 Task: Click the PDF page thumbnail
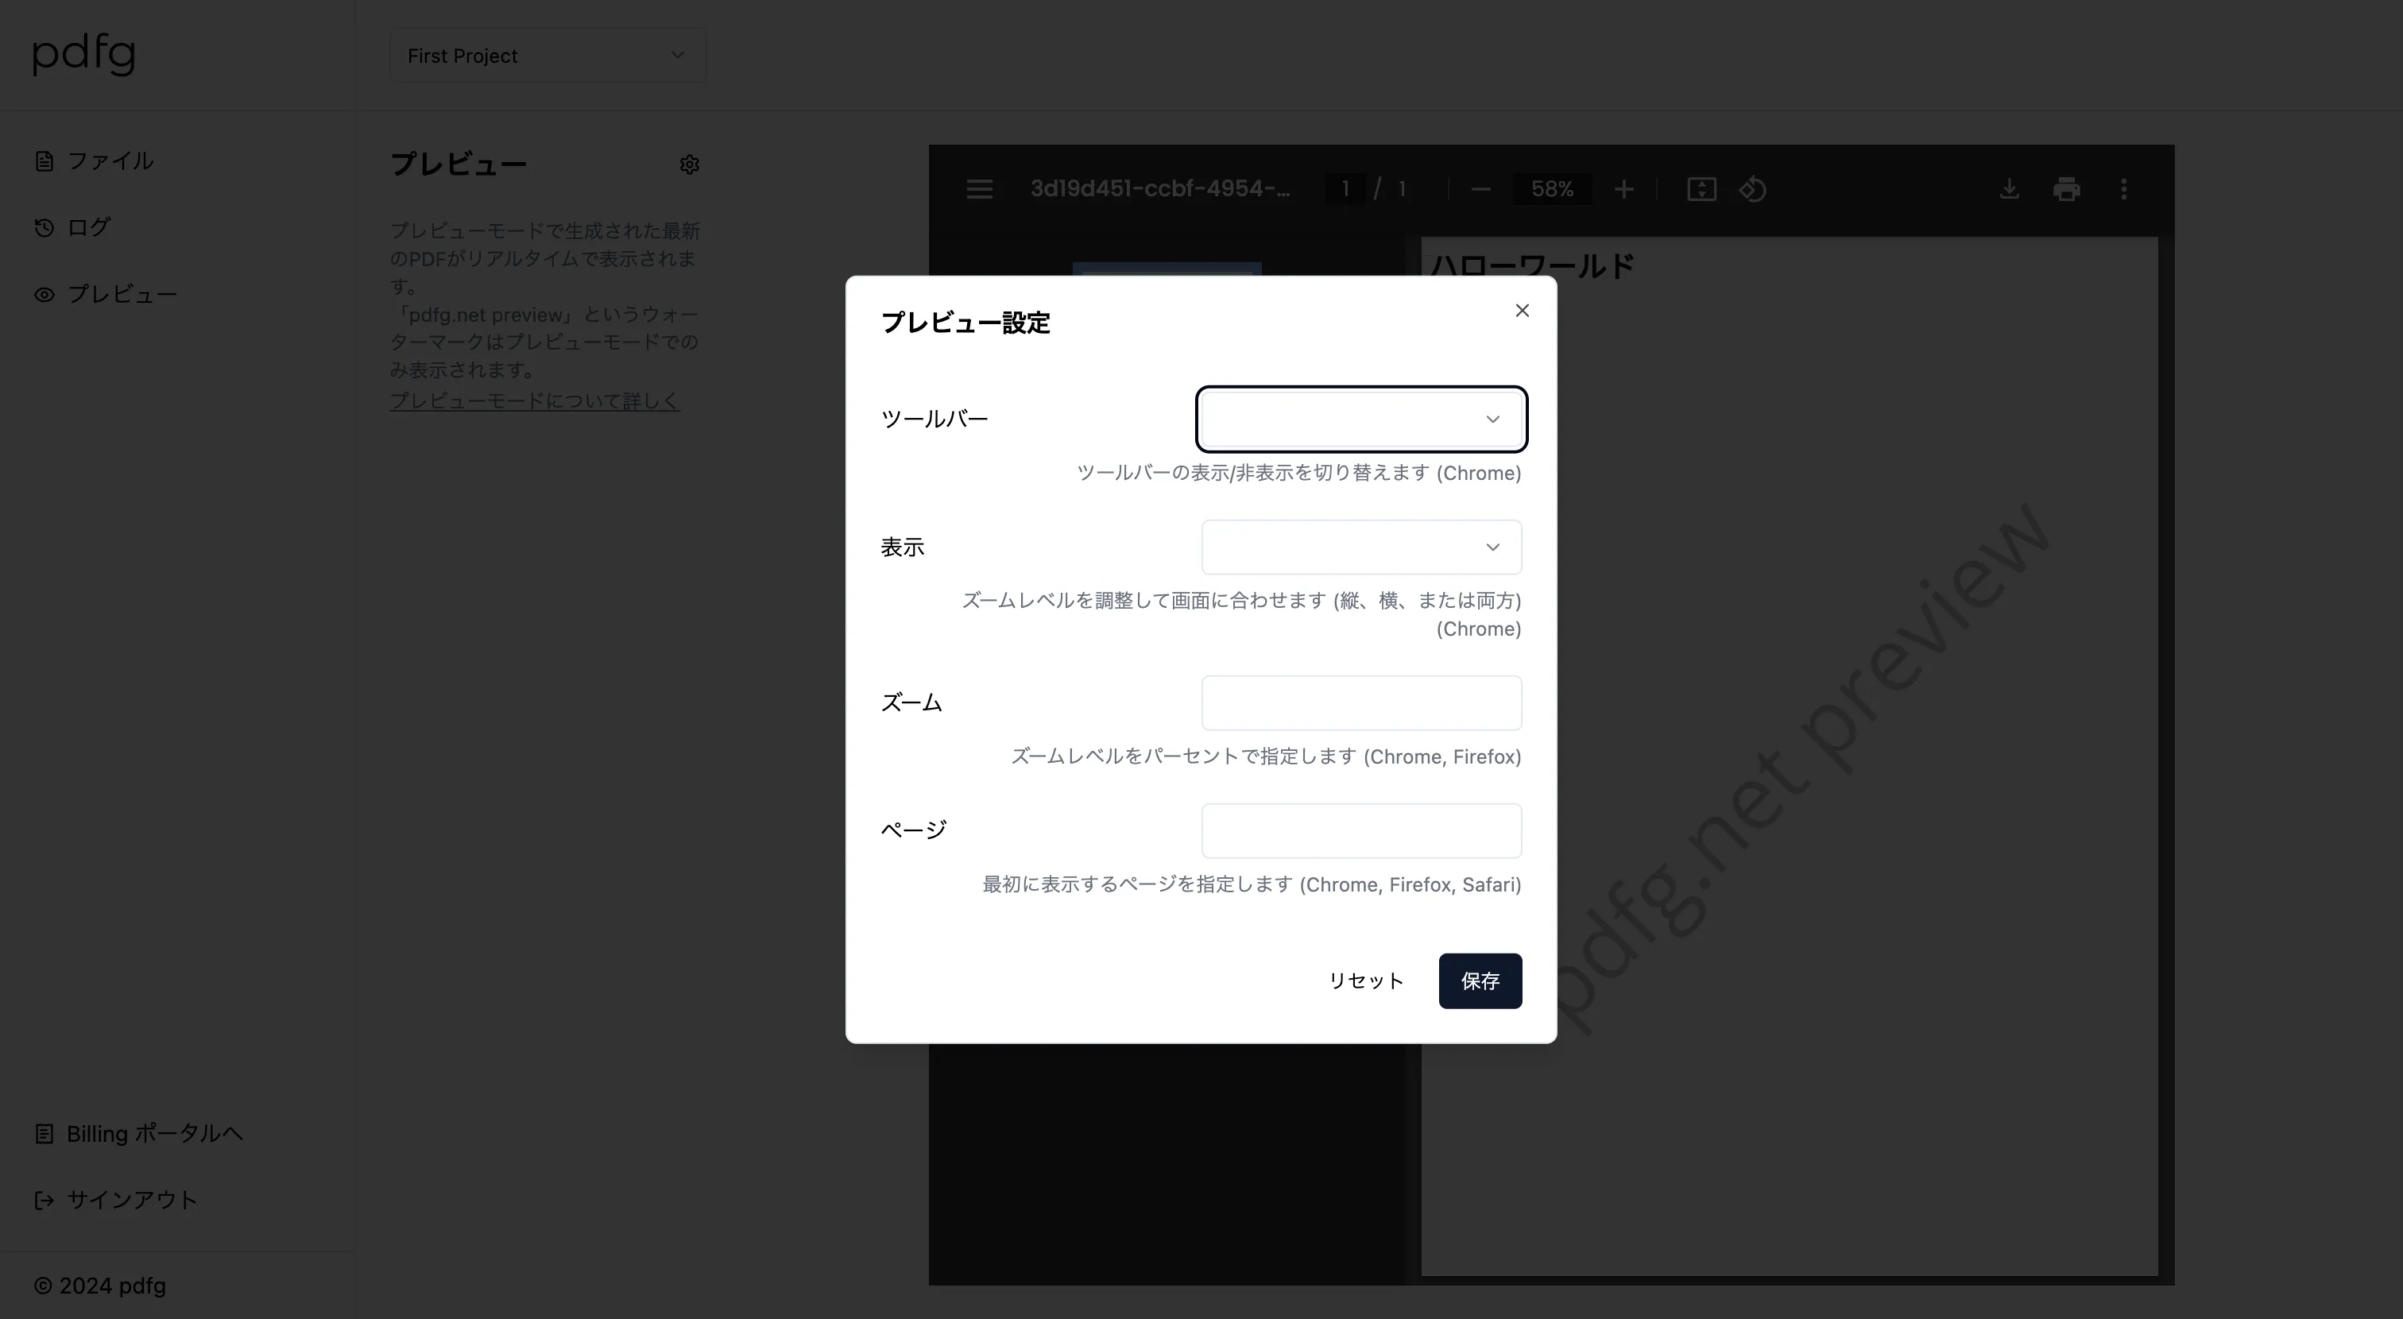click(x=1166, y=269)
